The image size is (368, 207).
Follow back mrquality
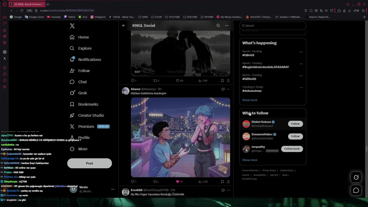click(292, 149)
